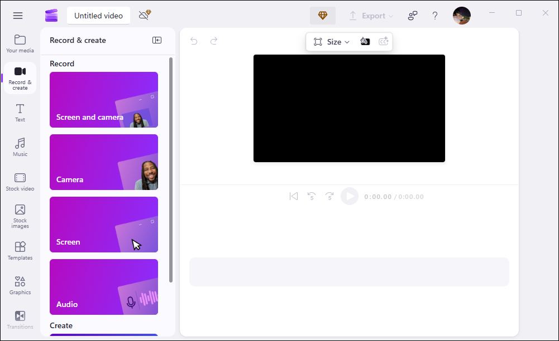Click the background color fill swatch
This screenshot has width=559, height=341.
(365, 41)
